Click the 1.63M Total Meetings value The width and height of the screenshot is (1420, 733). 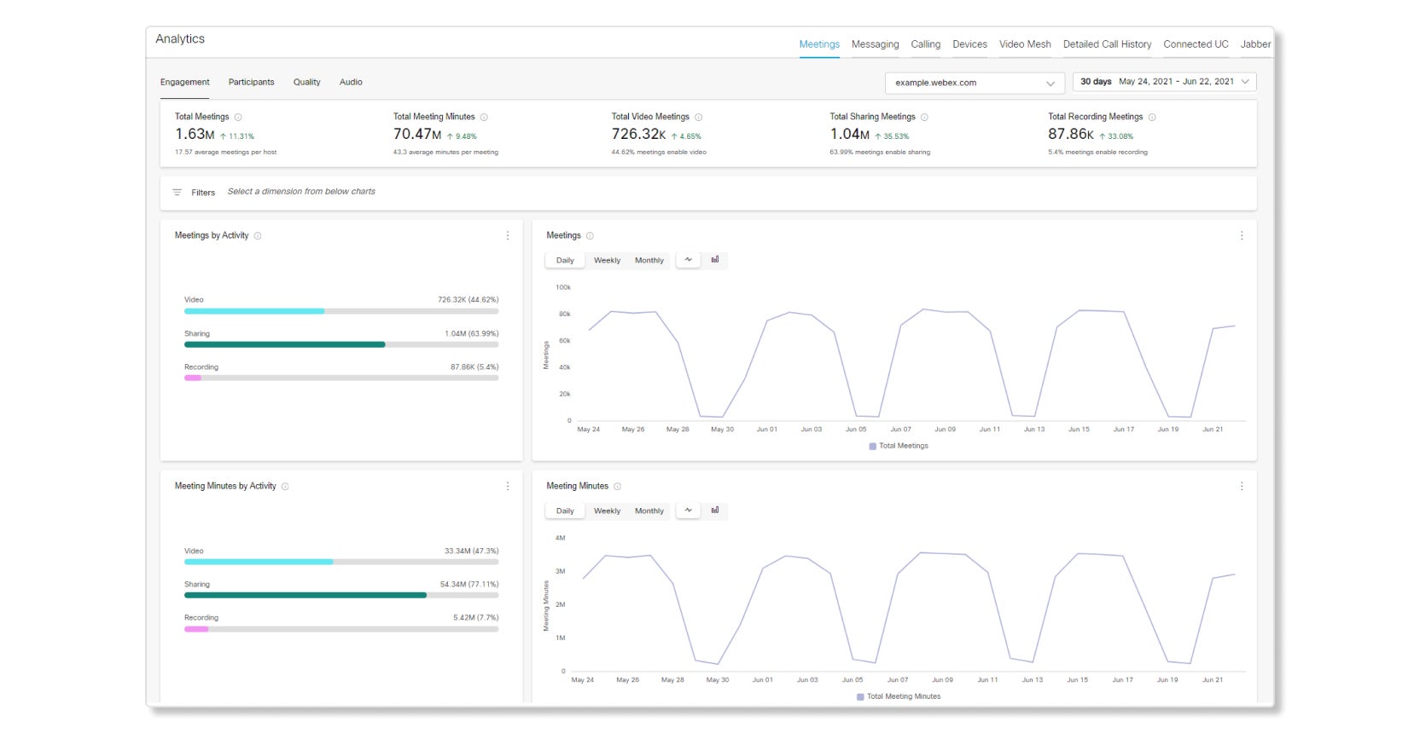pyautogui.click(x=195, y=135)
